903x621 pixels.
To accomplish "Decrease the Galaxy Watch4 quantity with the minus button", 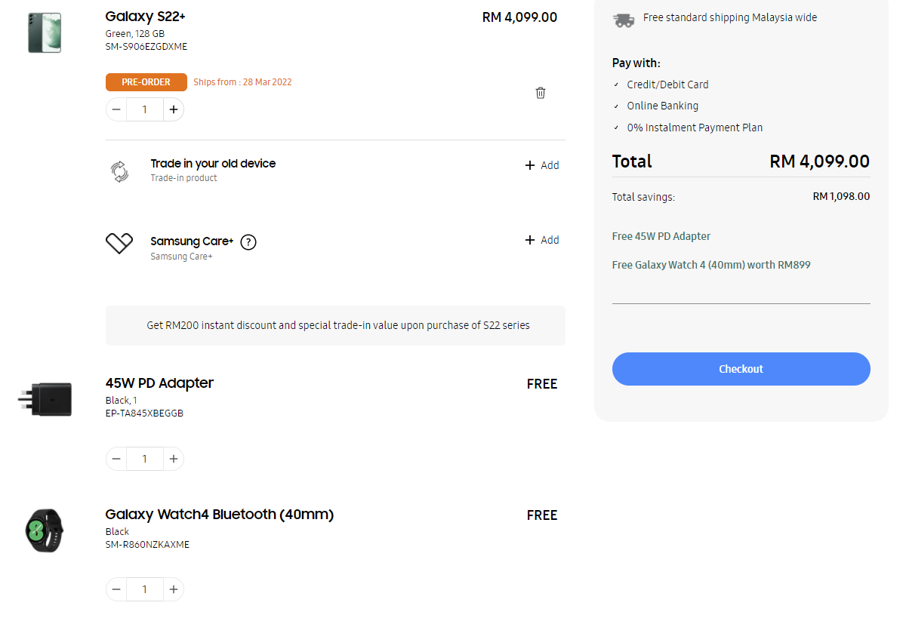I will (x=116, y=589).
